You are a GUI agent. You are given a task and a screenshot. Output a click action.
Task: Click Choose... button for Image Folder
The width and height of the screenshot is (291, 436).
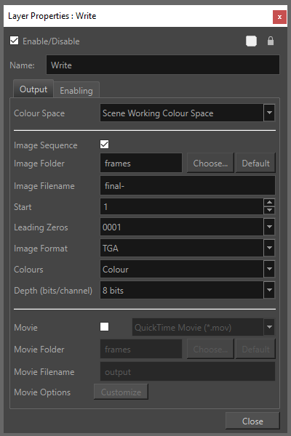click(x=210, y=163)
